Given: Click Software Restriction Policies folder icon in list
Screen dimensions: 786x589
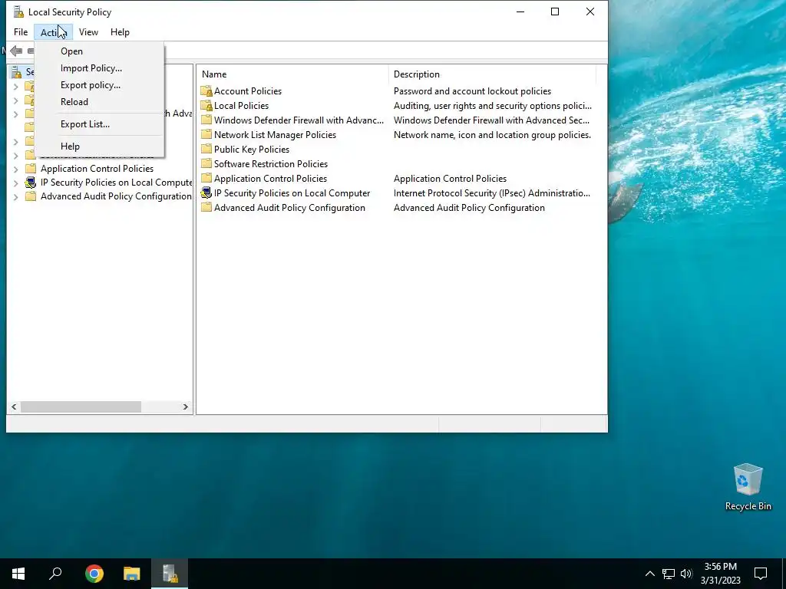Looking at the screenshot, I should click(206, 164).
